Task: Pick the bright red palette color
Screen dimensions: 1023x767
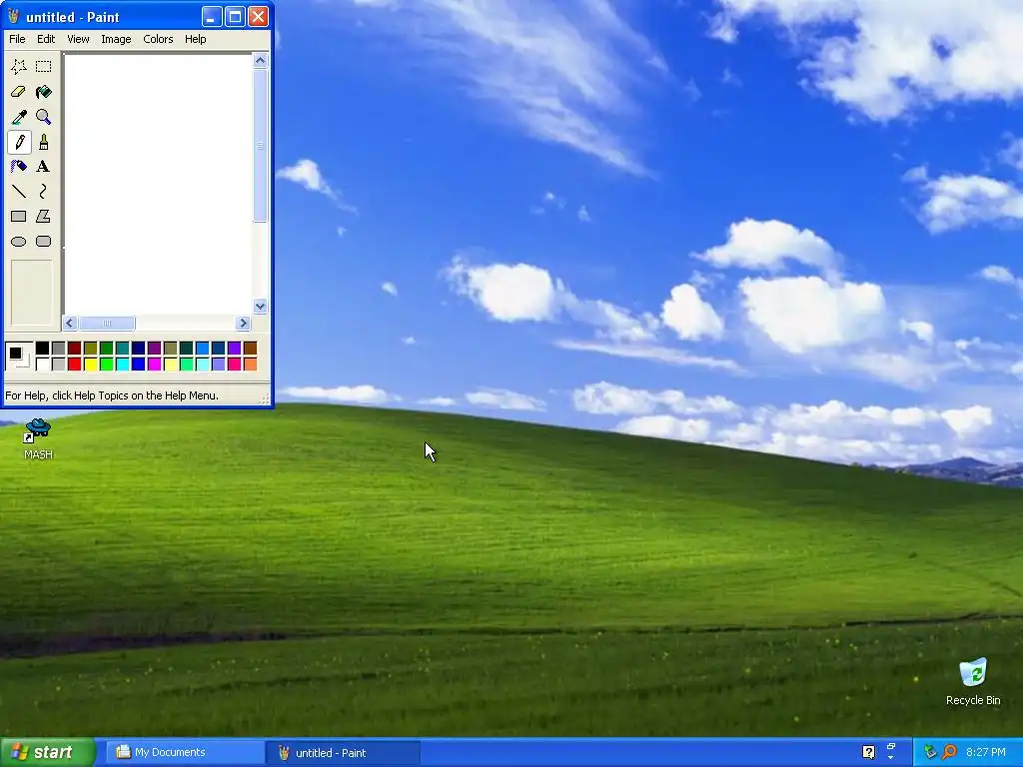Action: [74, 364]
